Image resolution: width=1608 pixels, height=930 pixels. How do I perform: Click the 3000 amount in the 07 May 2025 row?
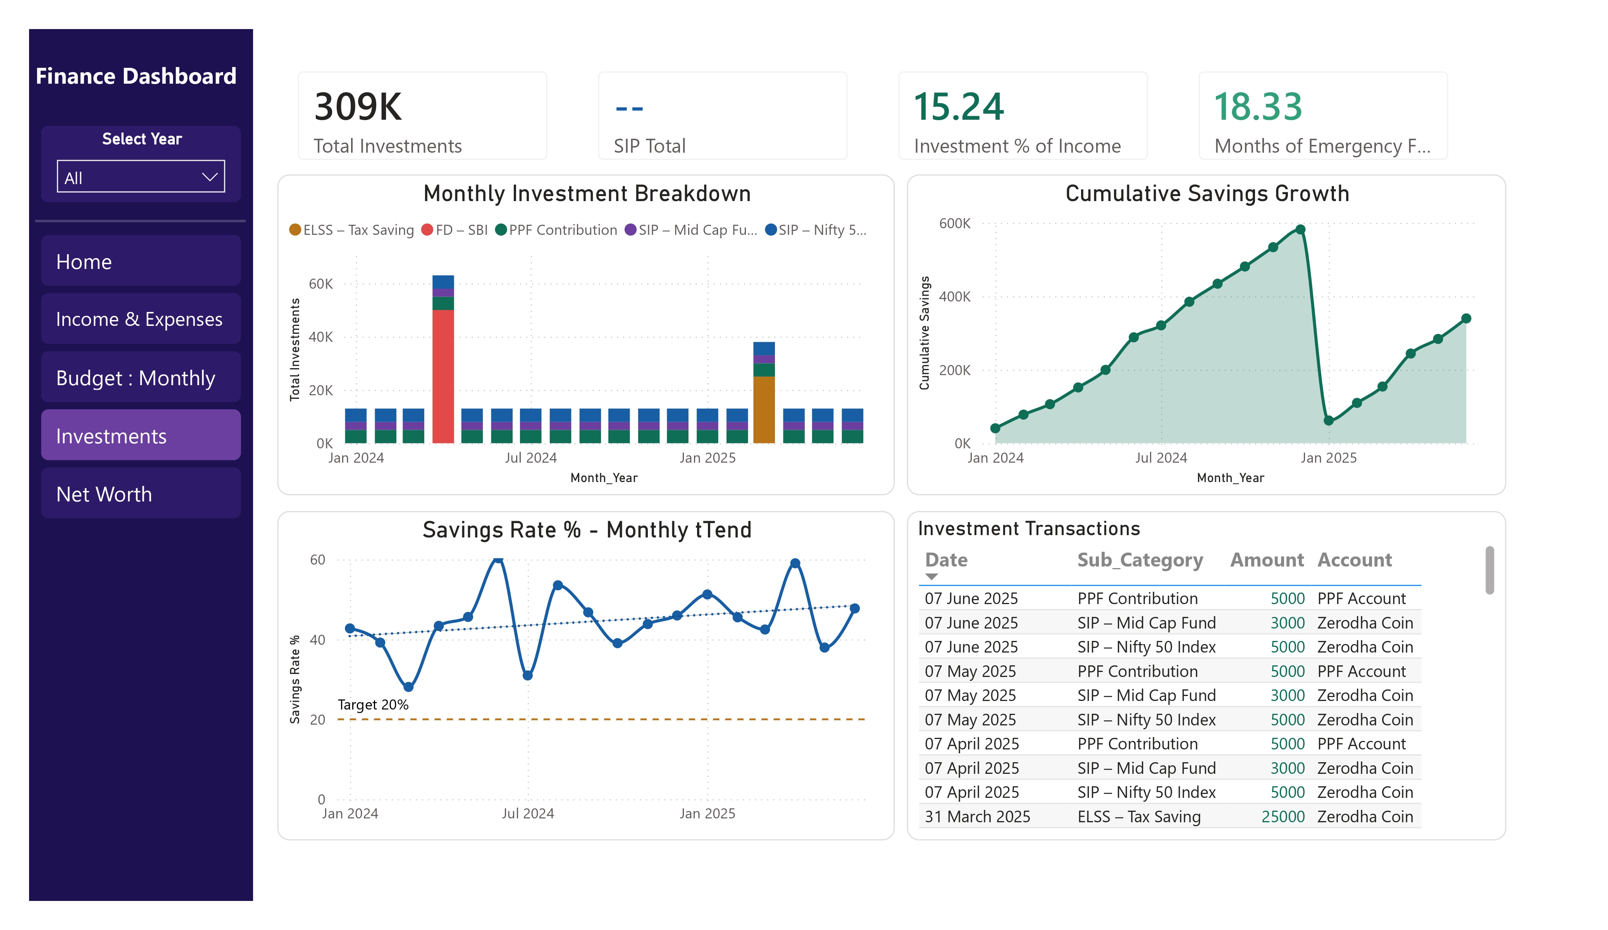pyautogui.click(x=1287, y=695)
